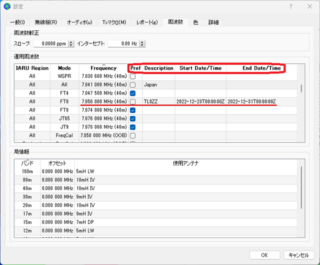Go to the レポート(g) tab
This screenshot has height=265, width=320.
point(146,22)
